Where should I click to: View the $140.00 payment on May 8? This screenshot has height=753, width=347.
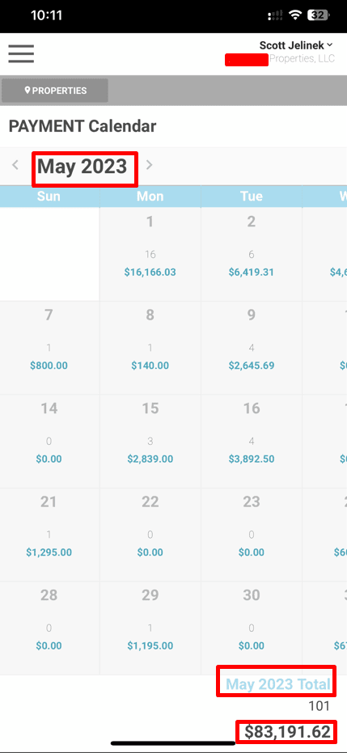[150, 366]
